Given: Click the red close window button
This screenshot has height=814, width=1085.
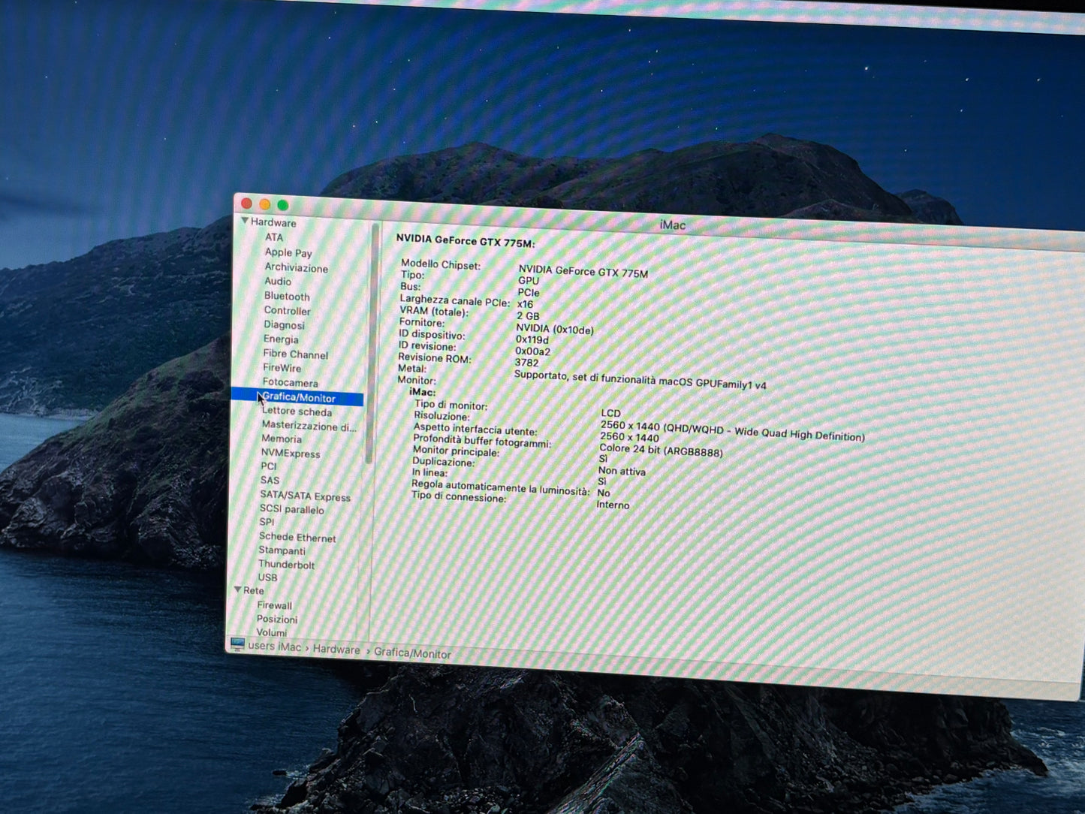Looking at the screenshot, I should click(246, 203).
